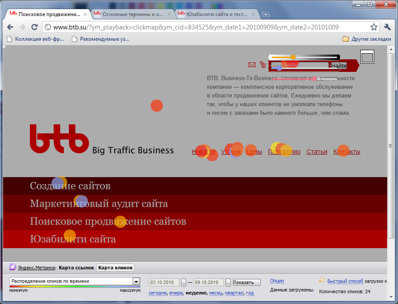The width and height of the screenshot is (398, 304).
Task: Select the 'неделю' period
Action: 196,293
